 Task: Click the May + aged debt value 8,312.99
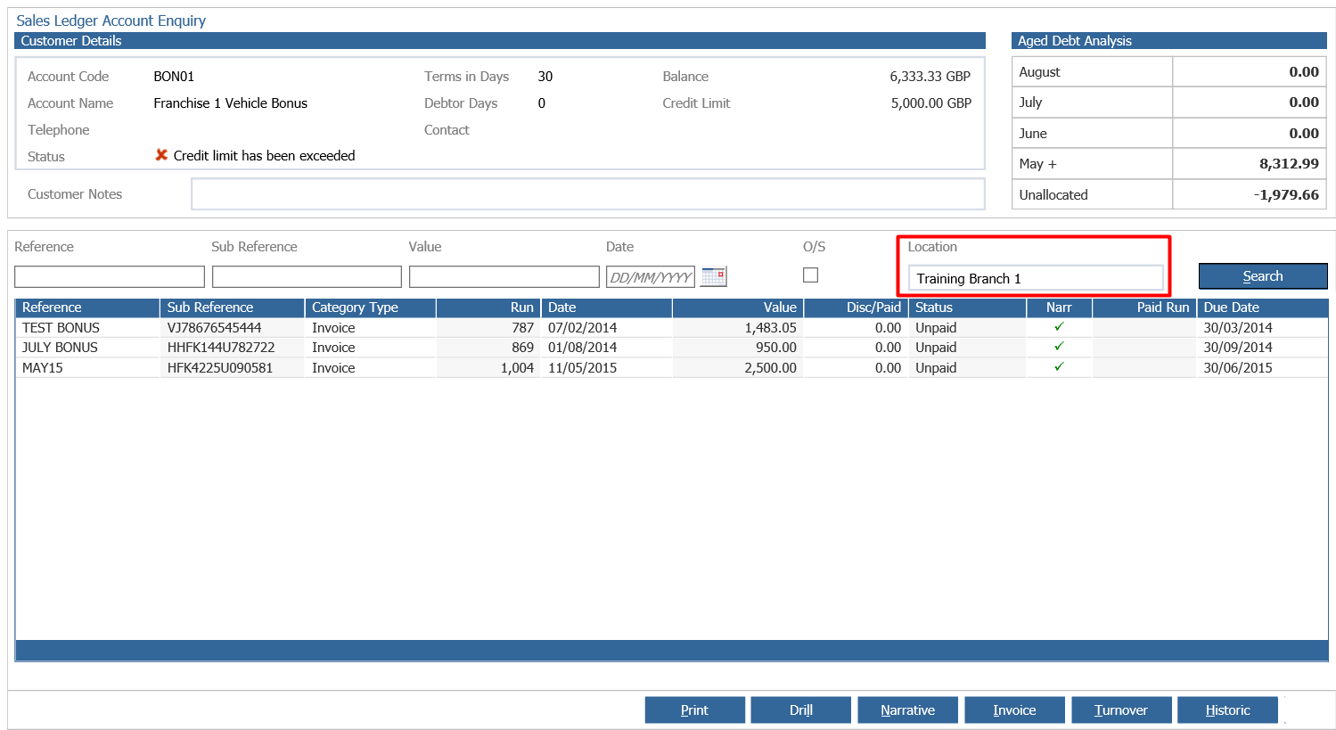1289,164
